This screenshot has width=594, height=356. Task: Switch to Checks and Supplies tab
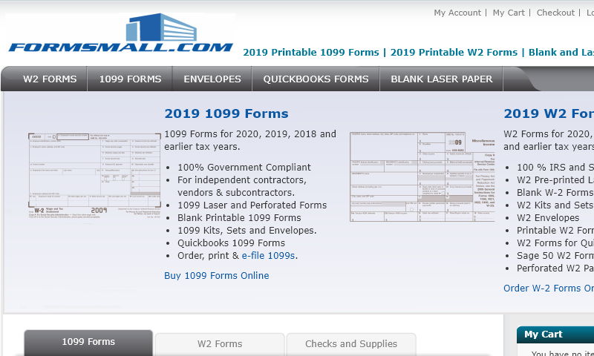pyautogui.click(x=351, y=344)
